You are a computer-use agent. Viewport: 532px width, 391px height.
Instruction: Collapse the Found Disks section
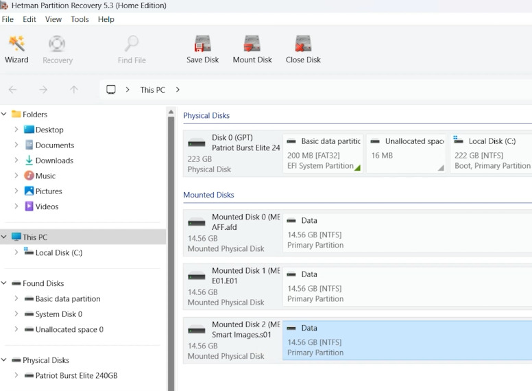4,283
